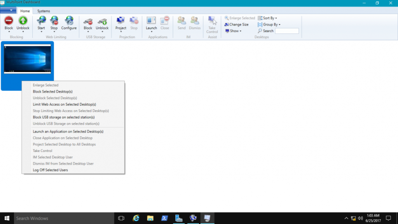Choose Launch an Application on Selected Desktop(s)
Screen dimensions: 398x224
coord(68,132)
